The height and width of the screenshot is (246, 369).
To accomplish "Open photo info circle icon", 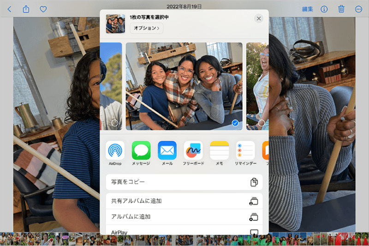I will [x=324, y=9].
